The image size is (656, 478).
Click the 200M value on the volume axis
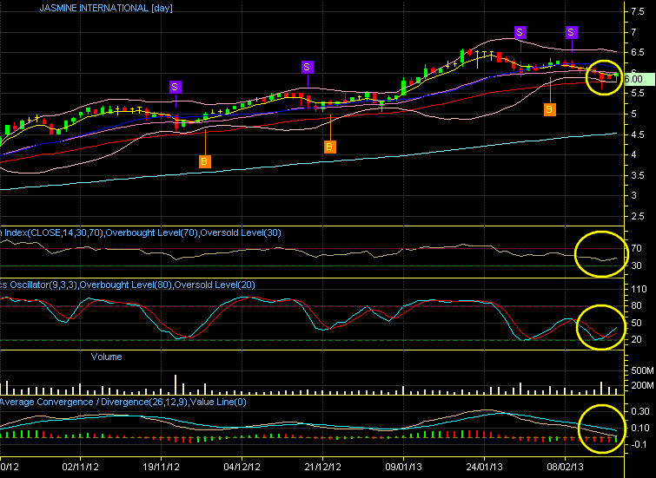pos(642,385)
